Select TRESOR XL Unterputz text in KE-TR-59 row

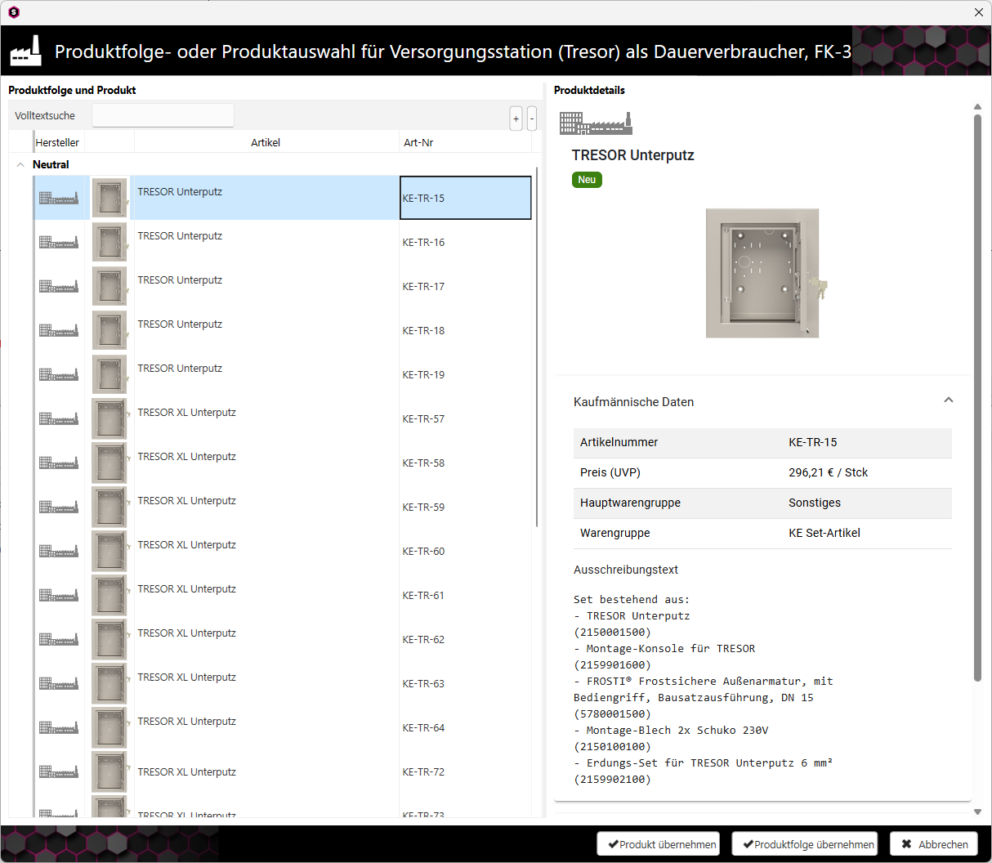click(x=186, y=501)
